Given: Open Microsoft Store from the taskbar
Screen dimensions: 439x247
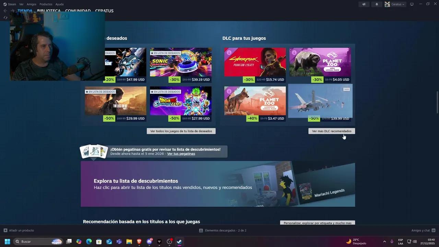Looking at the screenshot, I should 99,242.
